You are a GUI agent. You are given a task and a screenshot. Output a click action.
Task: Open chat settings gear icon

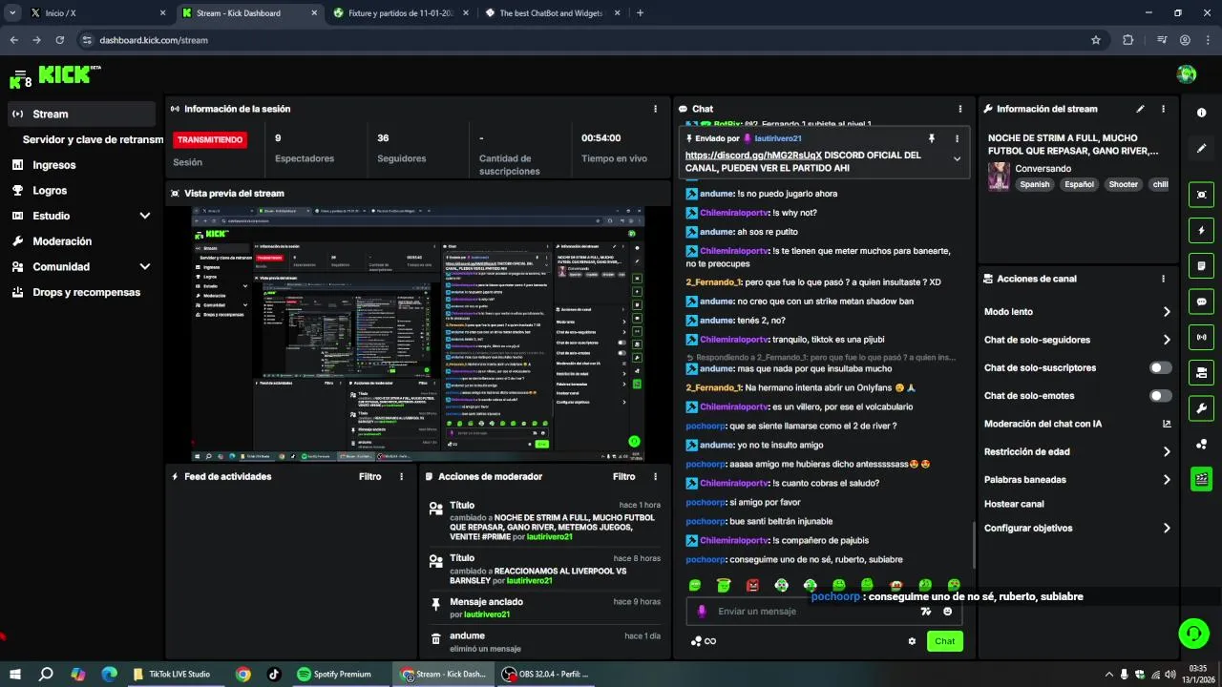pos(912,641)
